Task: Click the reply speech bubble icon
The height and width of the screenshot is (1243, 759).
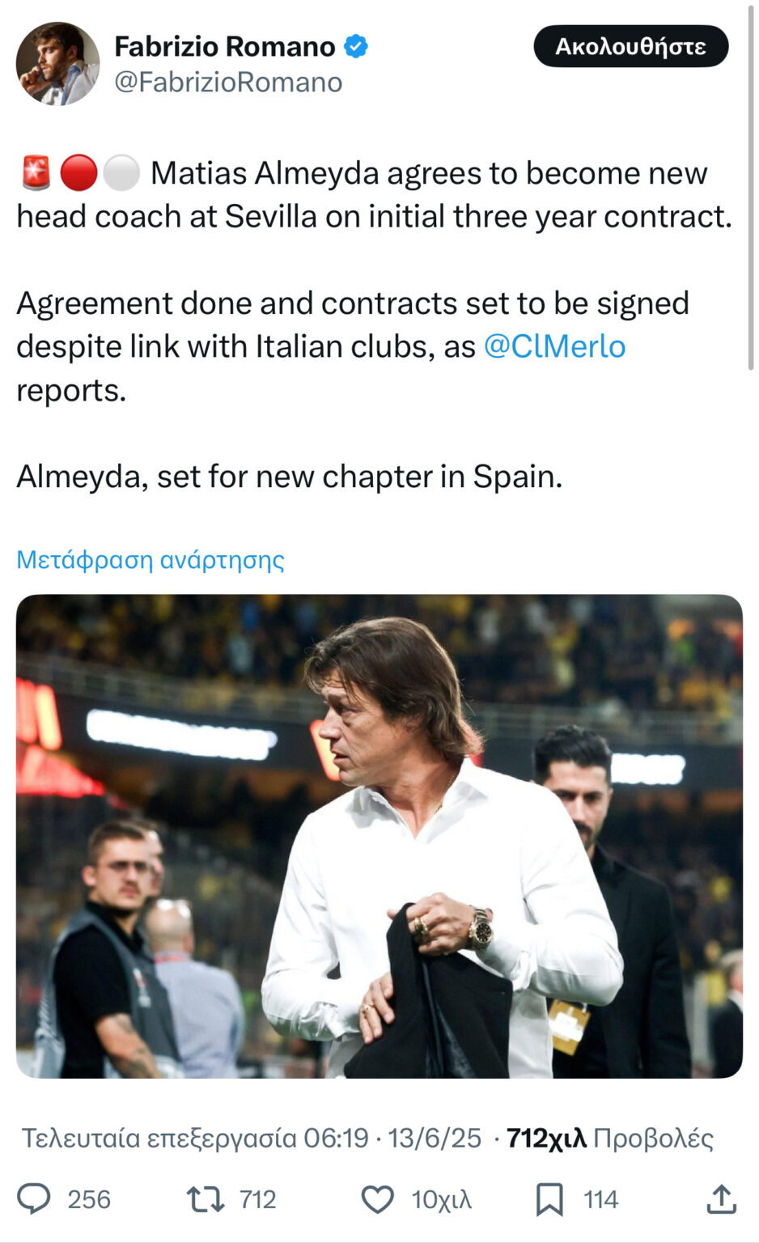Action: tap(34, 1198)
